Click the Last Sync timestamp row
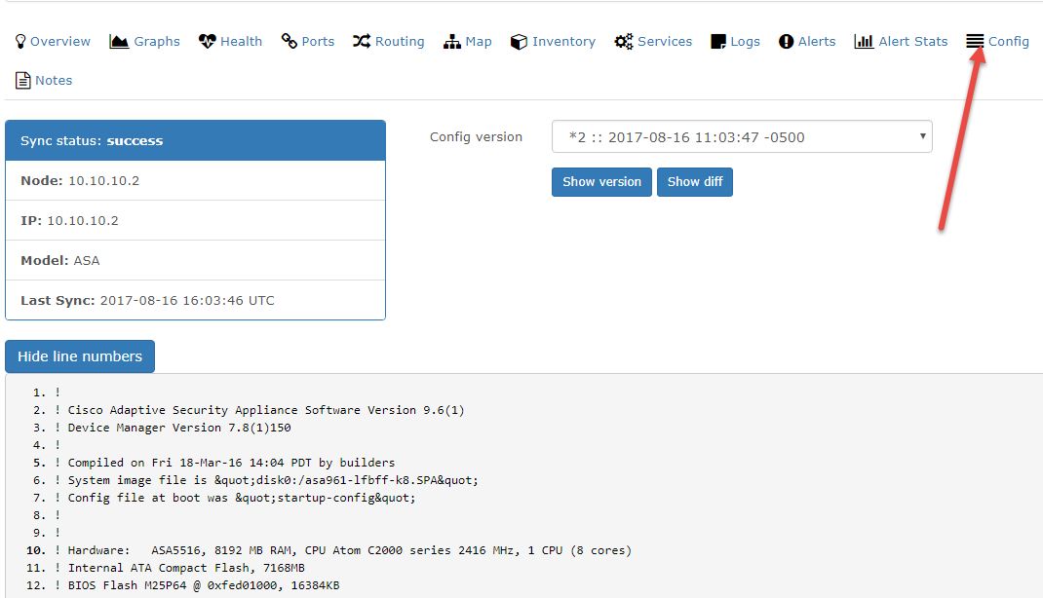 point(195,300)
